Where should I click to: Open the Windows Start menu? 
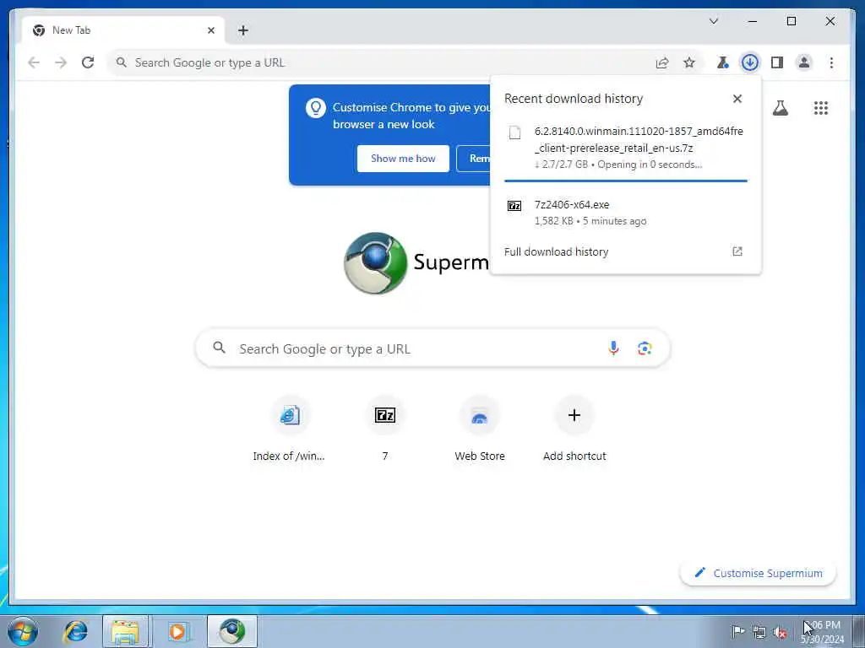(23, 631)
